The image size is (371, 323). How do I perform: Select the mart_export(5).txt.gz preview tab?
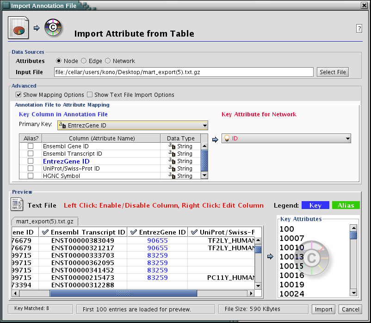point(45,221)
